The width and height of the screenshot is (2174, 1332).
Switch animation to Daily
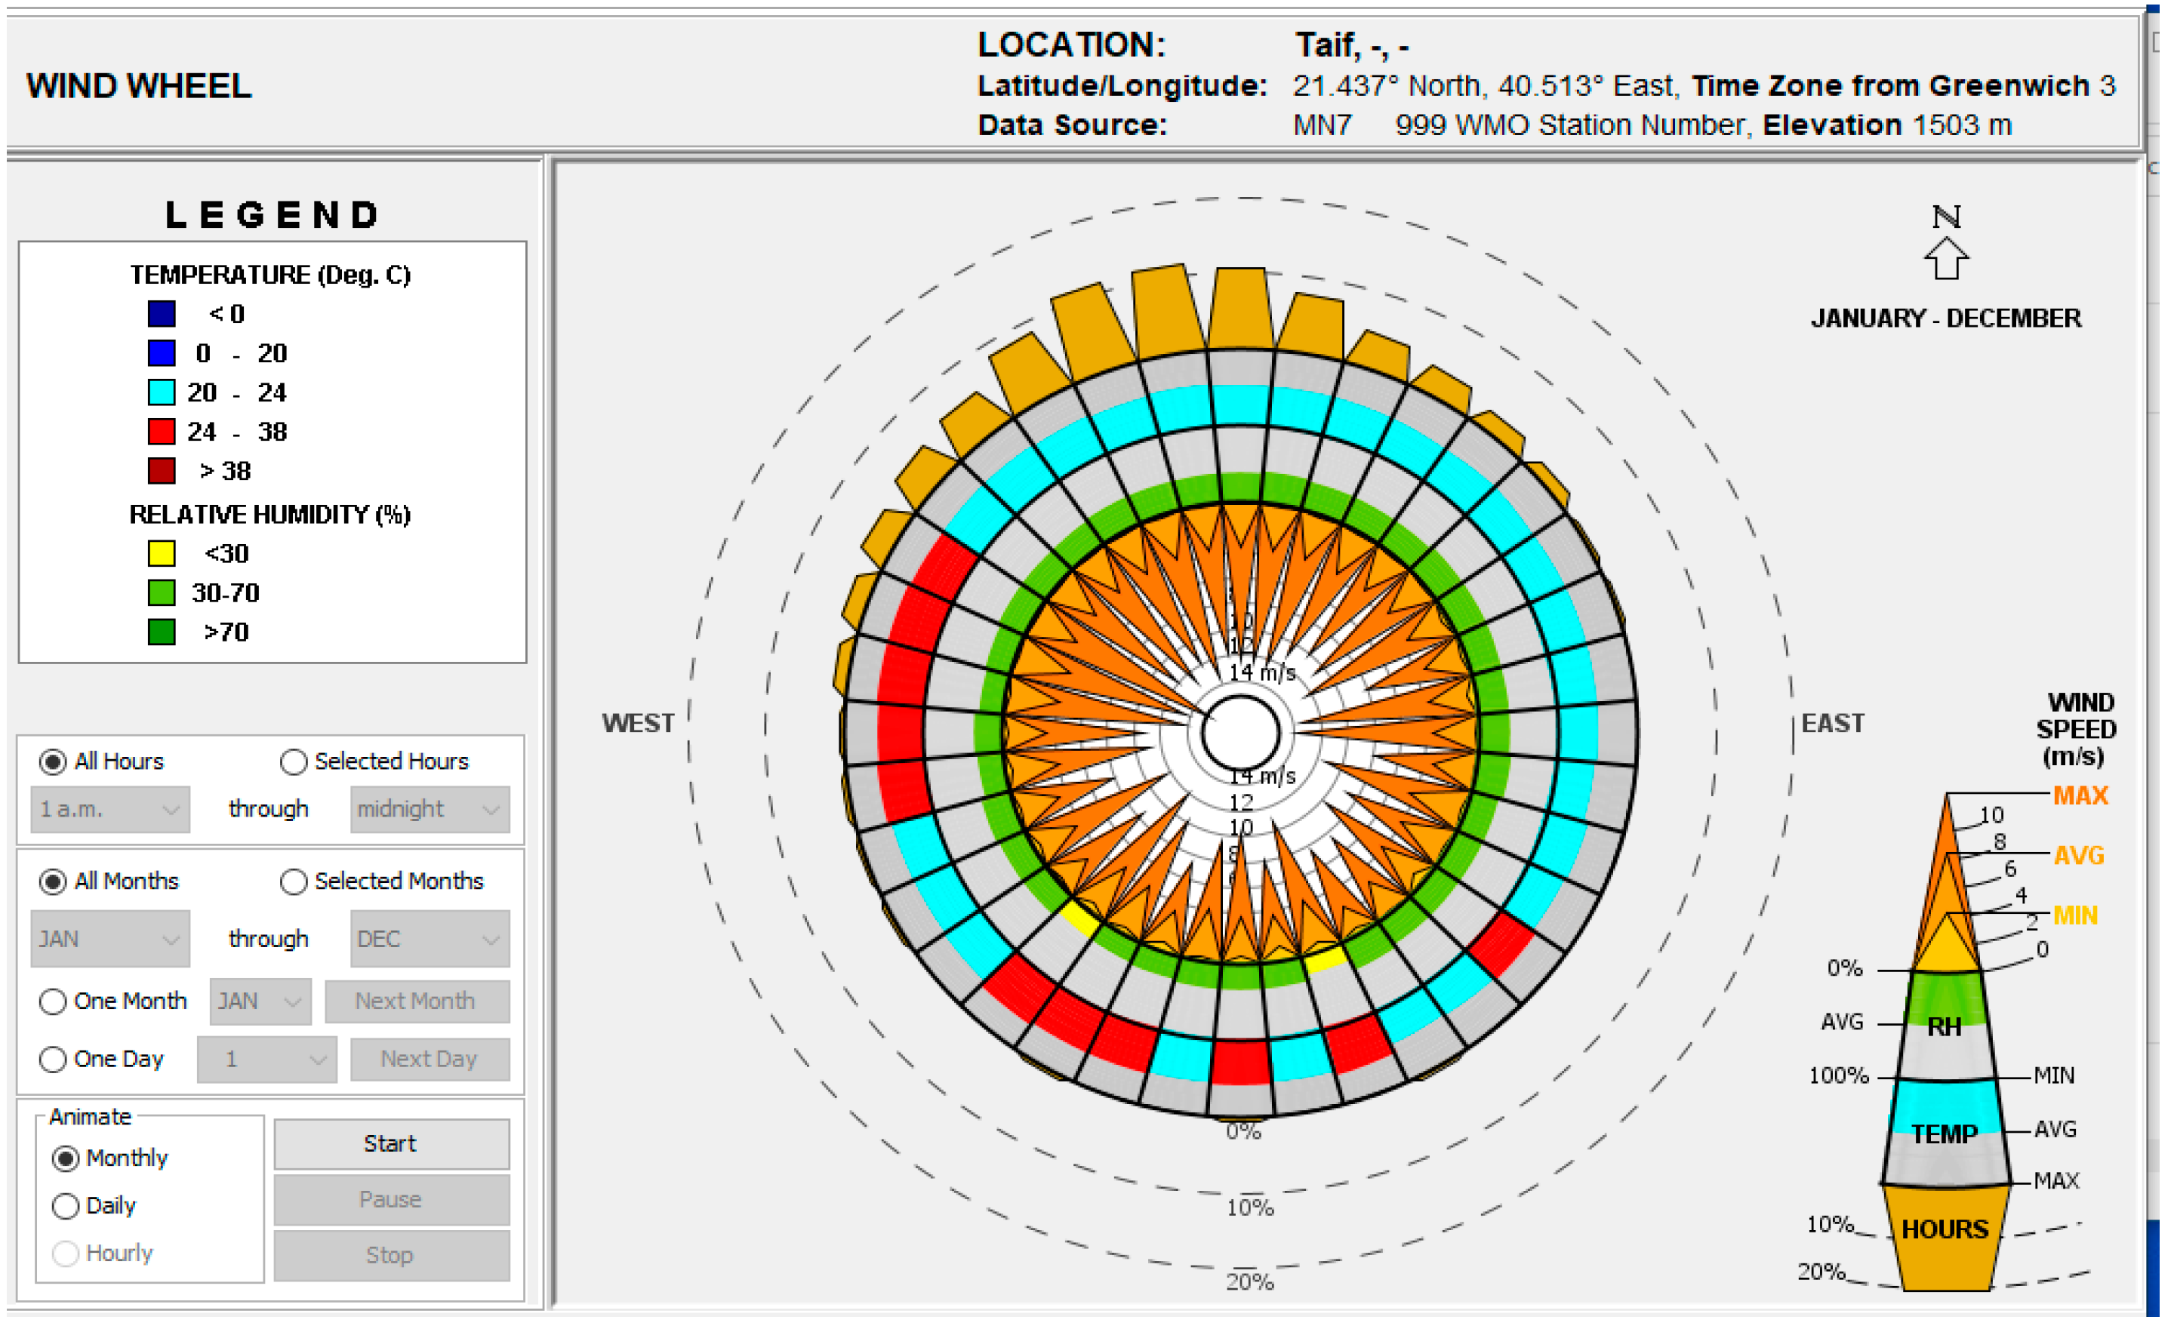65,1206
